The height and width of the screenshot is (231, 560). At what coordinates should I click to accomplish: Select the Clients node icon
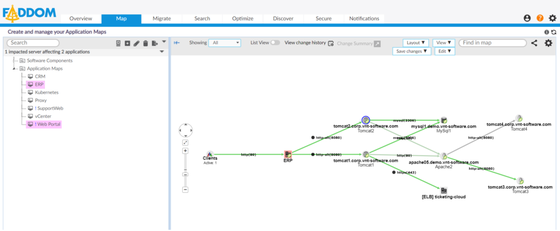coord(209,153)
